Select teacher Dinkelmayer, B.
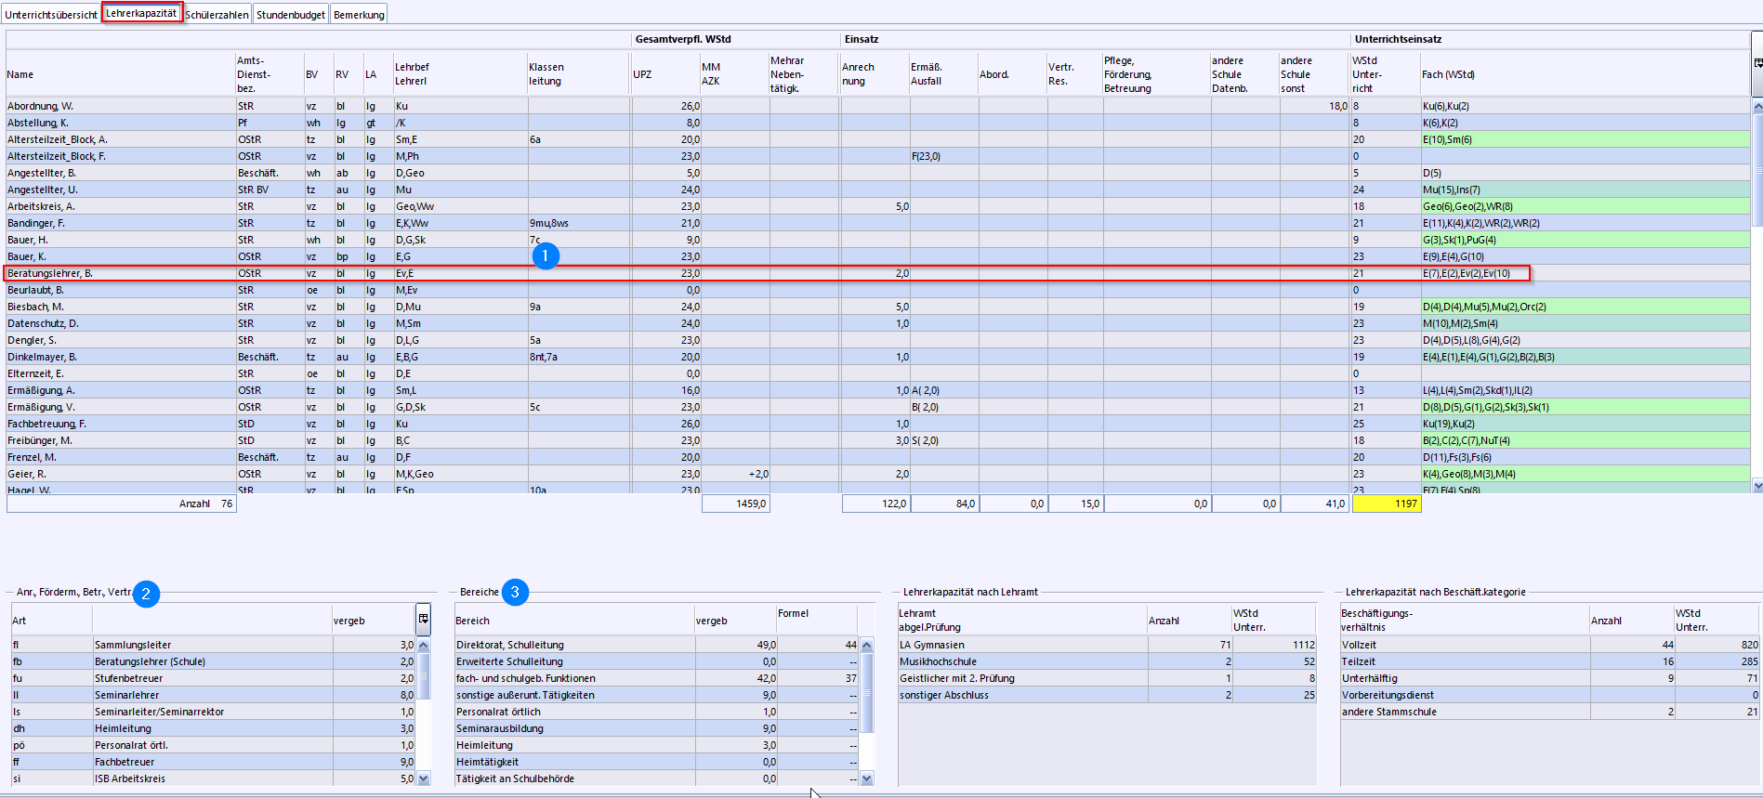This screenshot has width=1763, height=798. [x=878, y=357]
